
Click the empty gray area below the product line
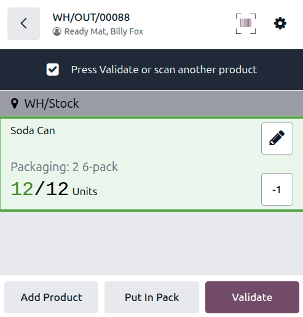[x=151, y=243]
